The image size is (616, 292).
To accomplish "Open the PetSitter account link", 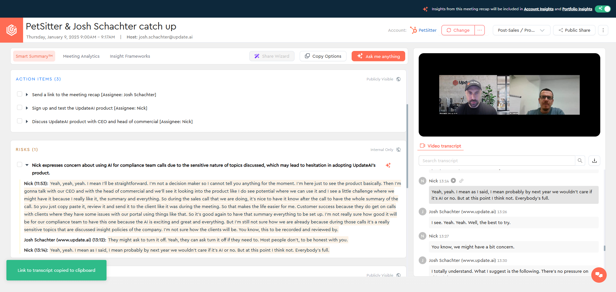I will [428, 30].
